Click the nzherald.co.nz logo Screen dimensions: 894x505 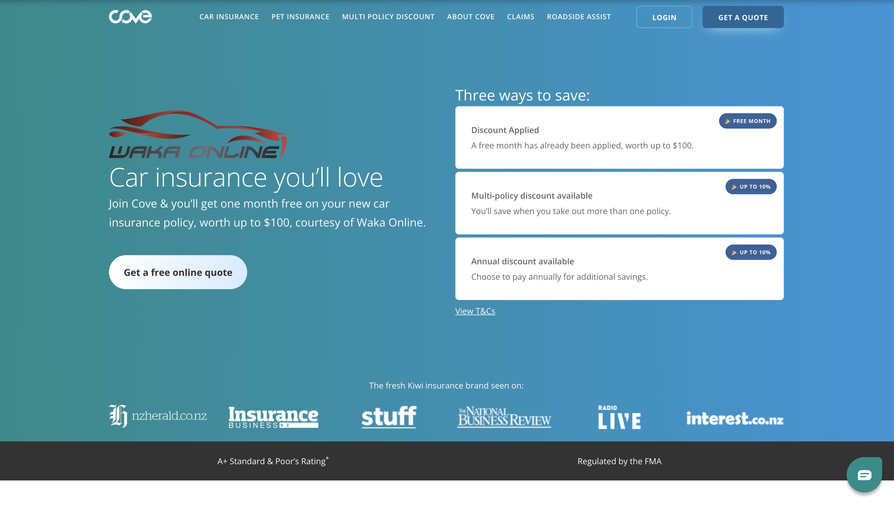click(158, 416)
